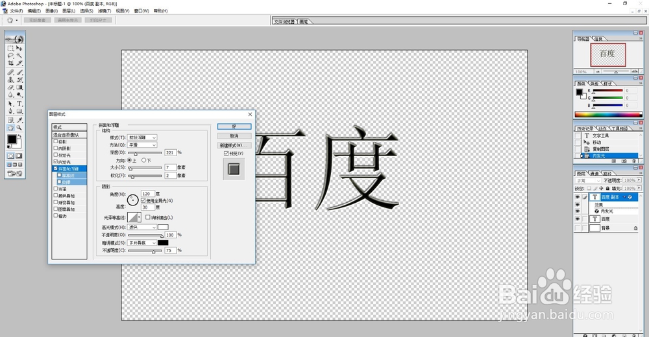Click the 好 OK button

pyautogui.click(x=234, y=126)
